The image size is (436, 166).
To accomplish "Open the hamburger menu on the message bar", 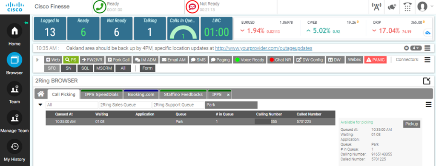I will (427, 48).
